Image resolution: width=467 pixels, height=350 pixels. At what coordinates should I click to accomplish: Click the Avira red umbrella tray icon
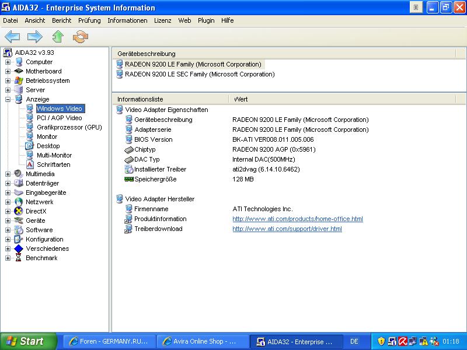pos(403,341)
